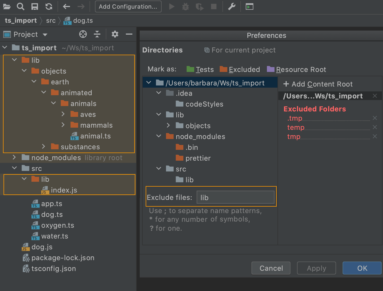383x291 pixels.
Task: Start debugging with the bug icon
Action: click(x=185, y=6)
